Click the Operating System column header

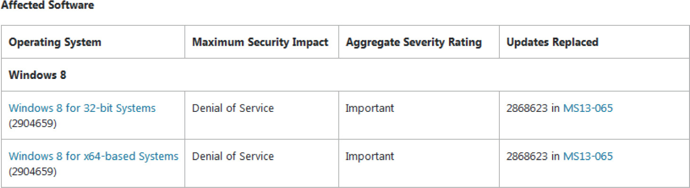pos(55,42)
